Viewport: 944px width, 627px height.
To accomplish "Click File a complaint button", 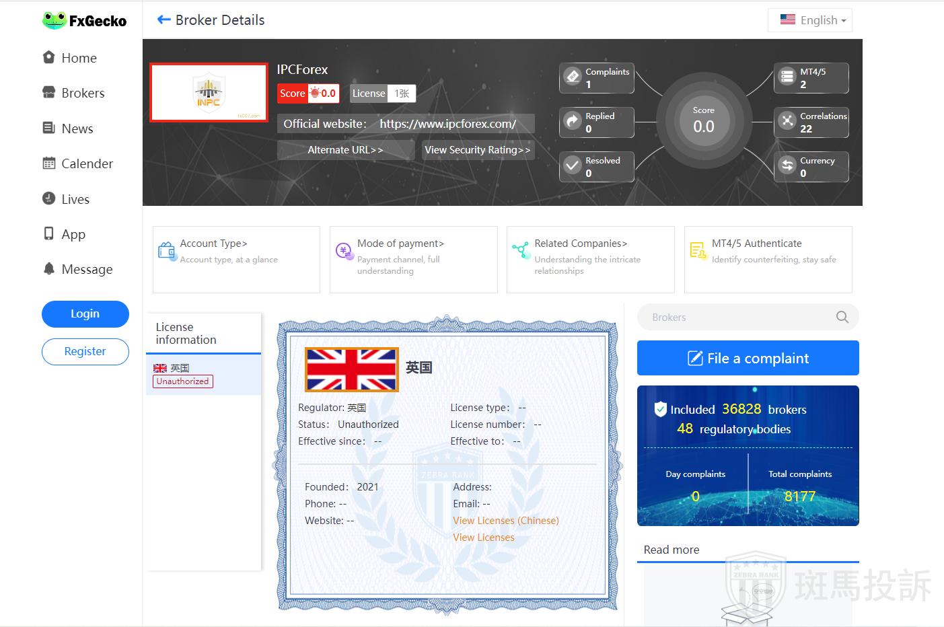I will [x=748, y=358].
